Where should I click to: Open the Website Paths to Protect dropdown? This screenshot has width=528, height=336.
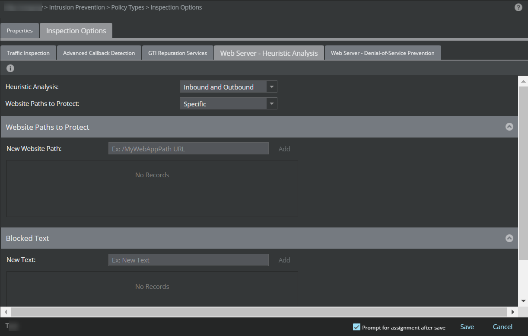pos(229,104)
